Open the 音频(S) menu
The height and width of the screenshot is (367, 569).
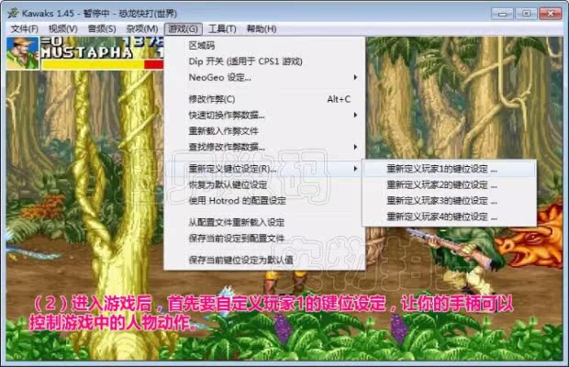tap(102, 29)
